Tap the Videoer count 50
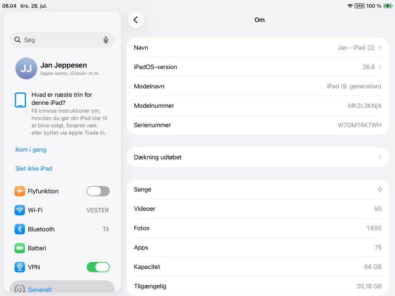The width and height of the screenshot is (395, 296). 378,209
